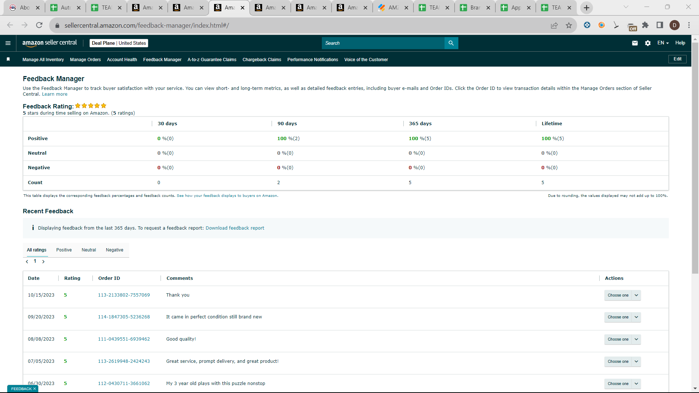This screenshot has height=393, width=699.
Task: Open order 112-0430711-3661062
Action: [124, 384]
